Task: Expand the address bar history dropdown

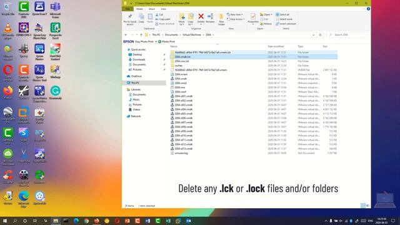Action: pyautogui.click(x=313, y=35)
